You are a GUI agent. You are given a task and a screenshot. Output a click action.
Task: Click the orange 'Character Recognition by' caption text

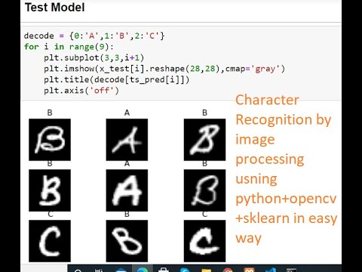point(284,110)
